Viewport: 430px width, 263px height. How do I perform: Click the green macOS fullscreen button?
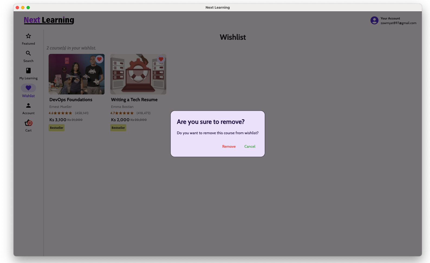pyautogui.click(x=28, y=8)
